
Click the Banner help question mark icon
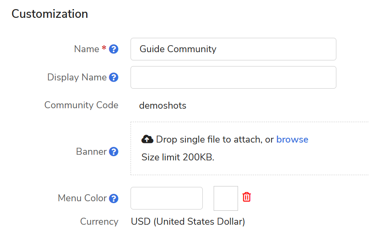[x=114, y=152]
